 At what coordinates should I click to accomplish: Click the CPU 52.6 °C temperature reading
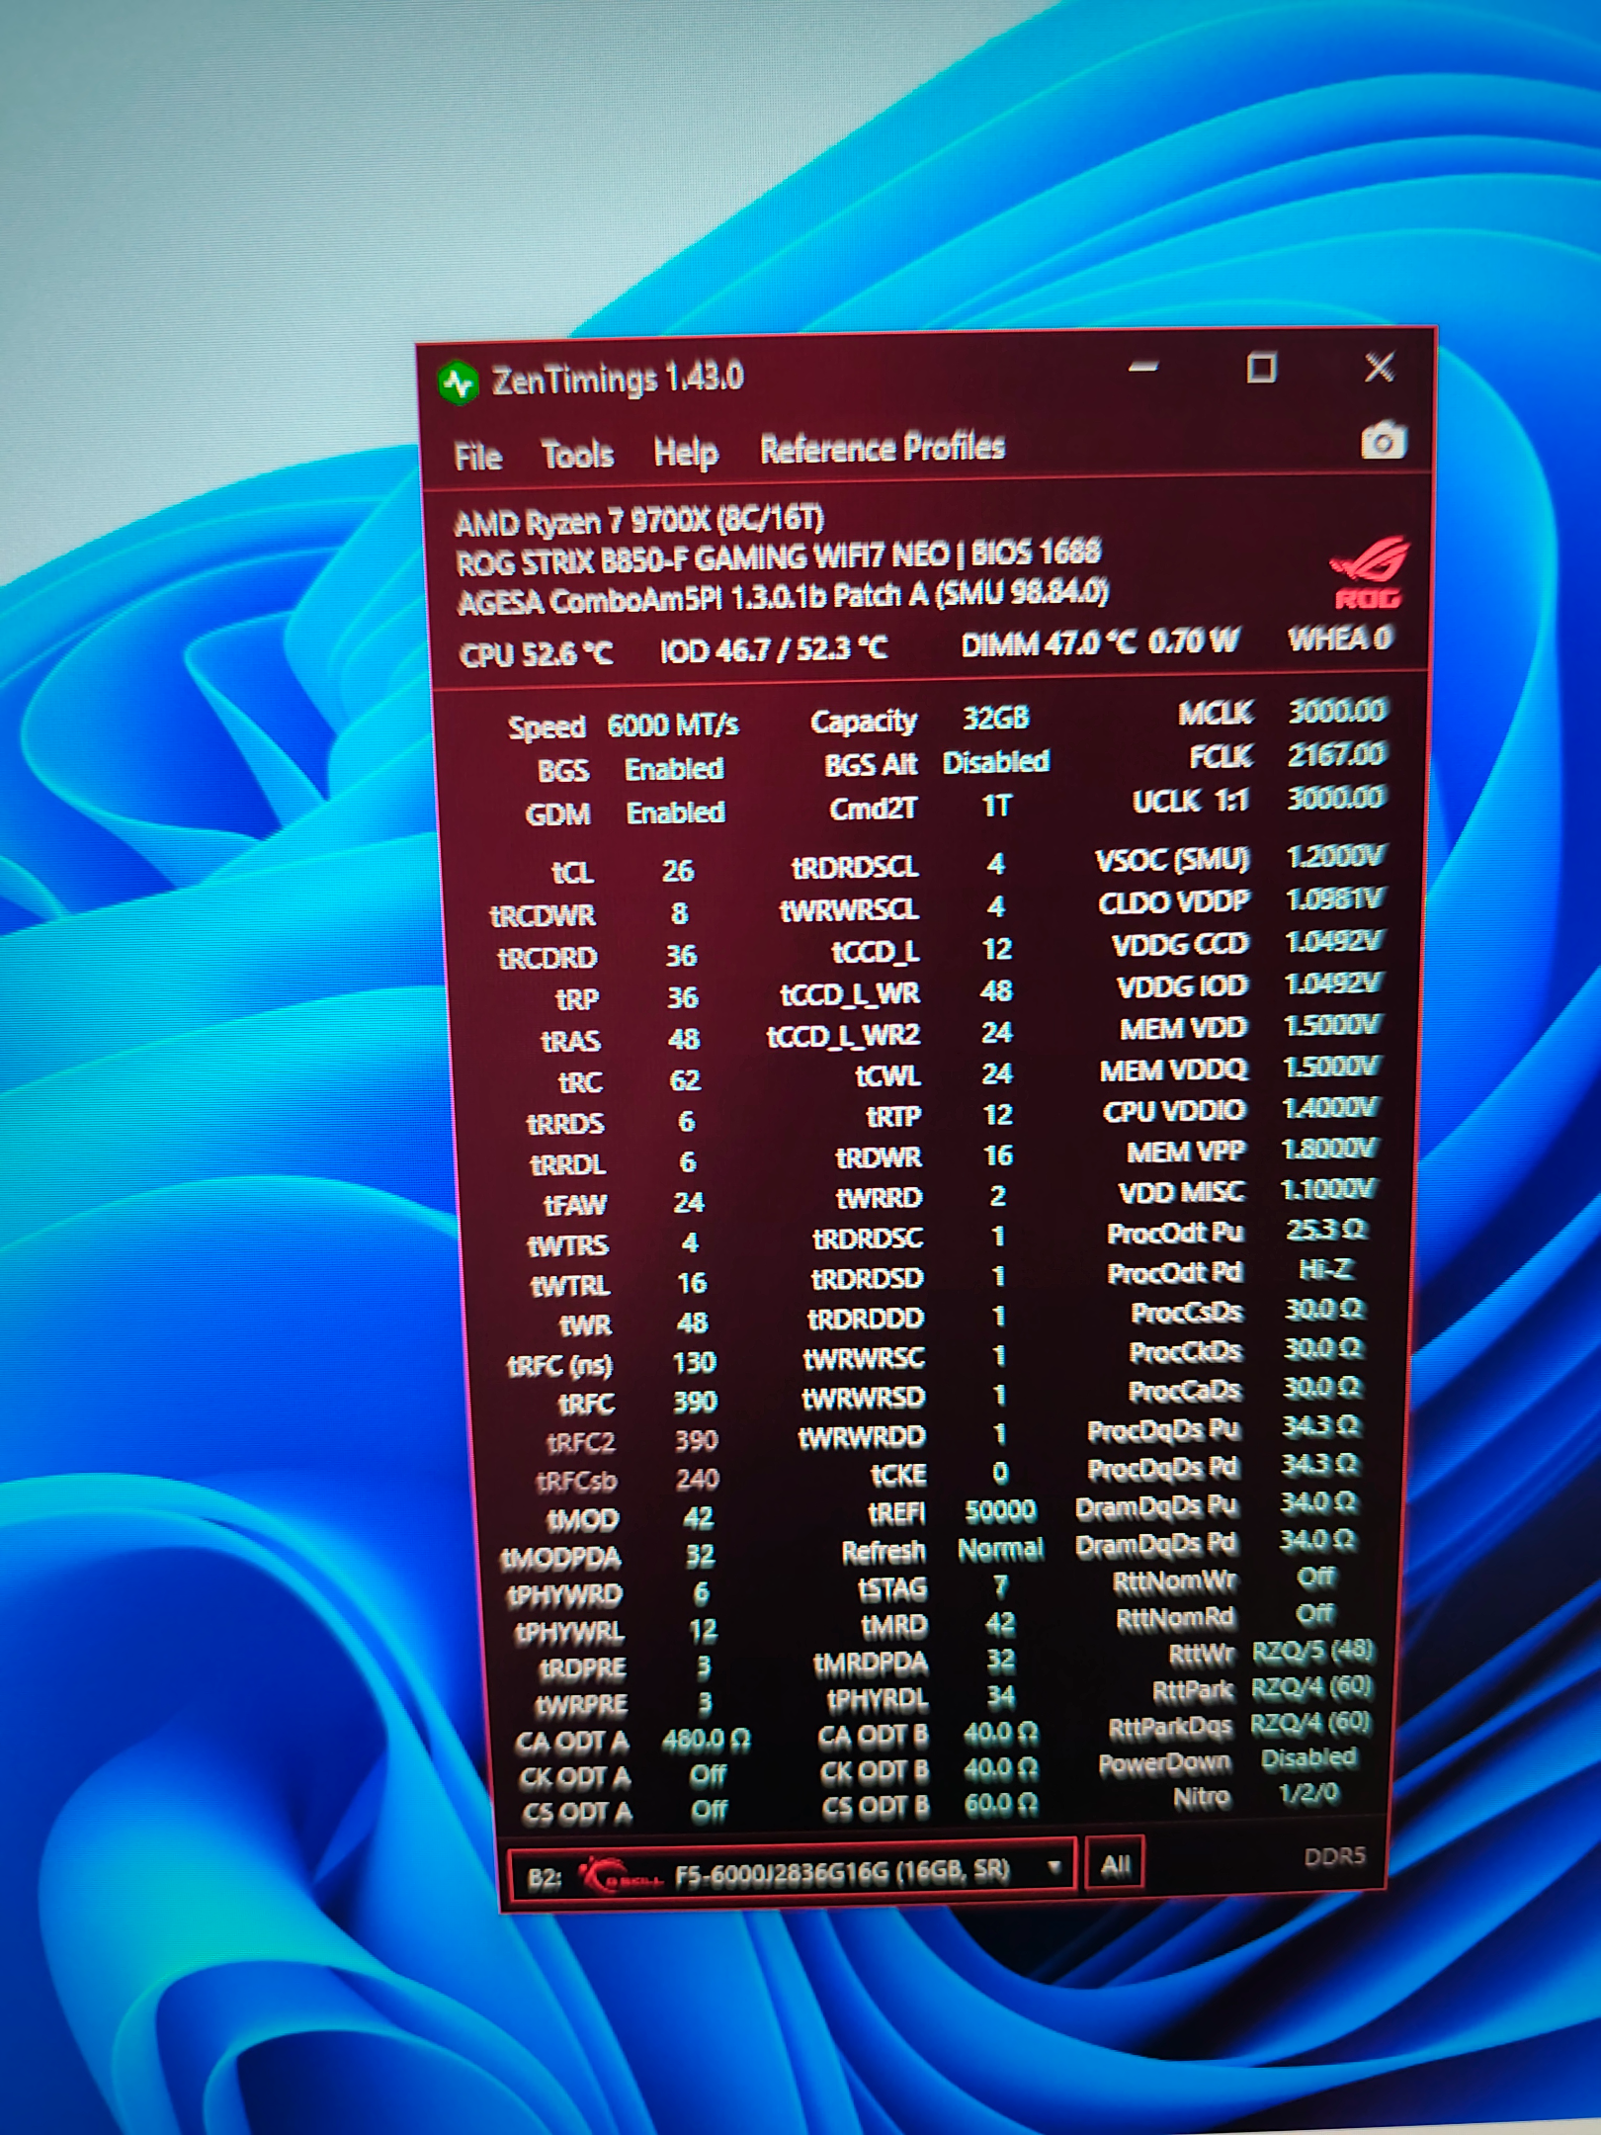point(536,653)
